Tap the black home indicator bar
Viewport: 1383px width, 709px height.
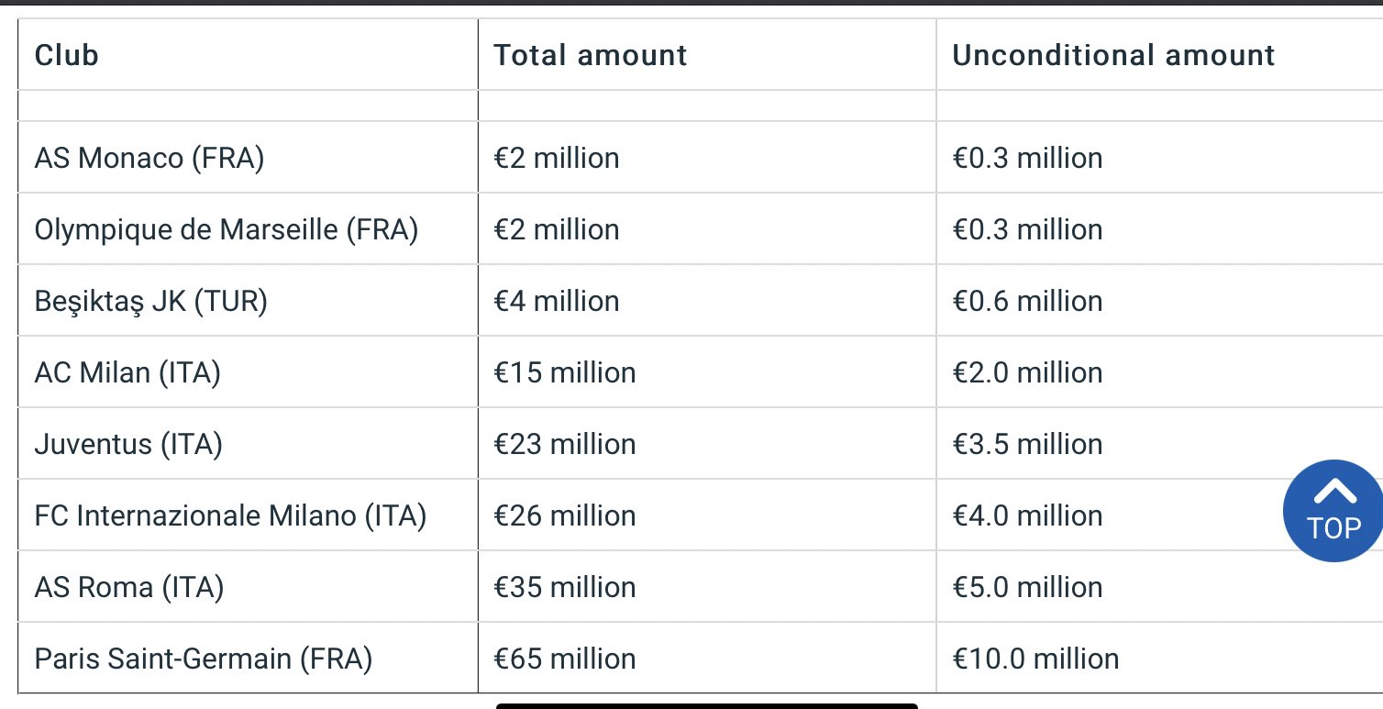coord(706,705)
